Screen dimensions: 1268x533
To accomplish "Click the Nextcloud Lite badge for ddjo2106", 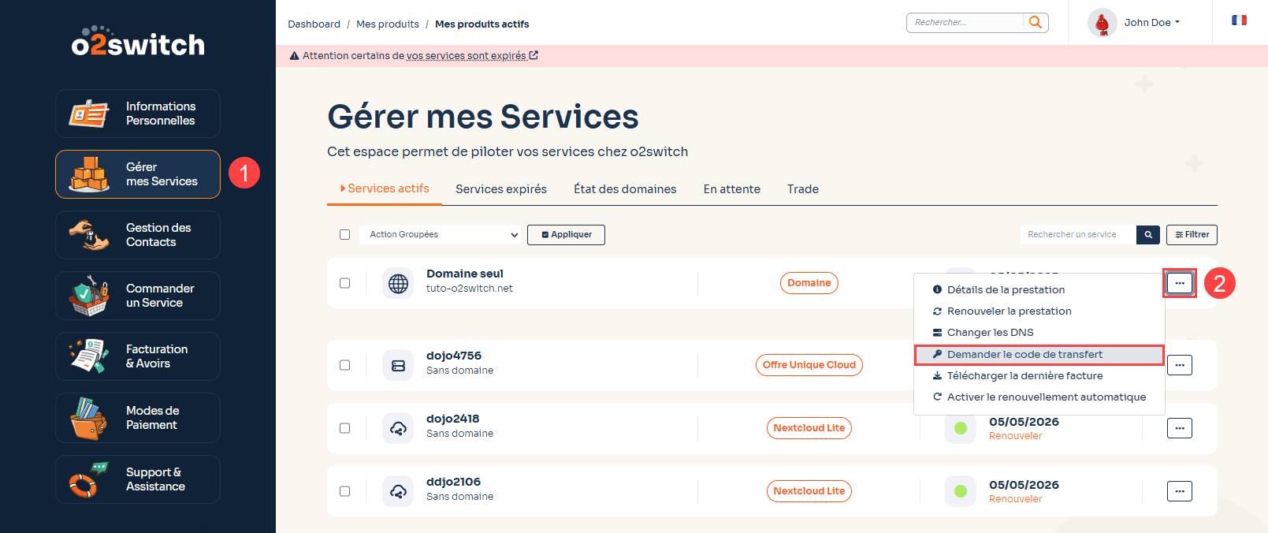I will click(x=809, y=491).
